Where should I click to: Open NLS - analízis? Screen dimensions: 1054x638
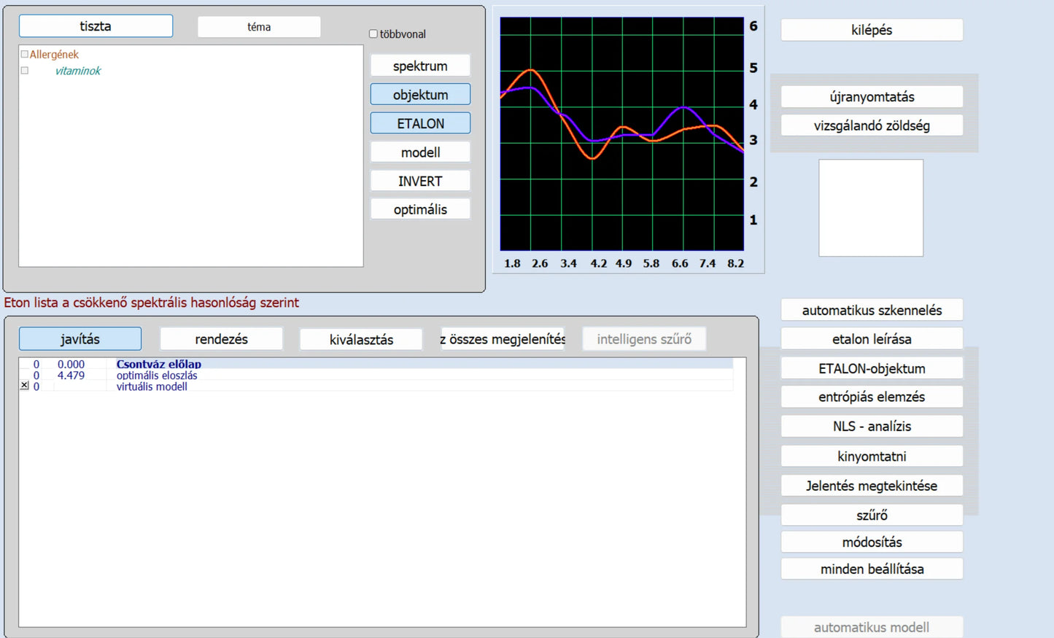872,427
